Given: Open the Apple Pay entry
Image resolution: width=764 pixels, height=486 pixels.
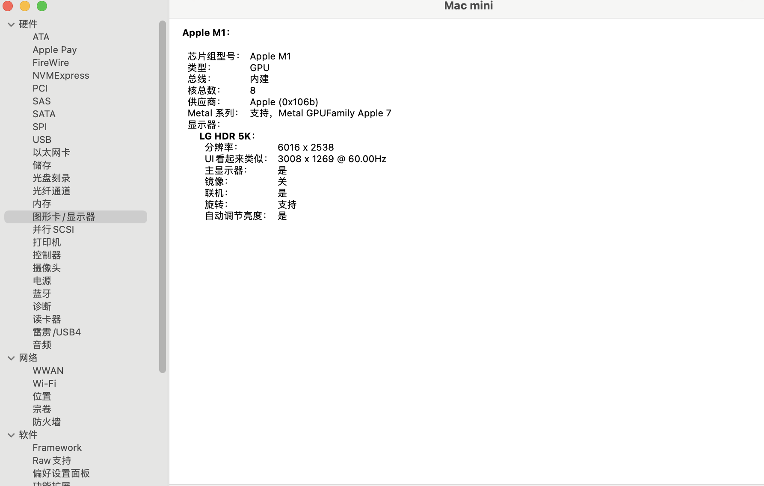Looking at the screenshot, I should 55,50.
